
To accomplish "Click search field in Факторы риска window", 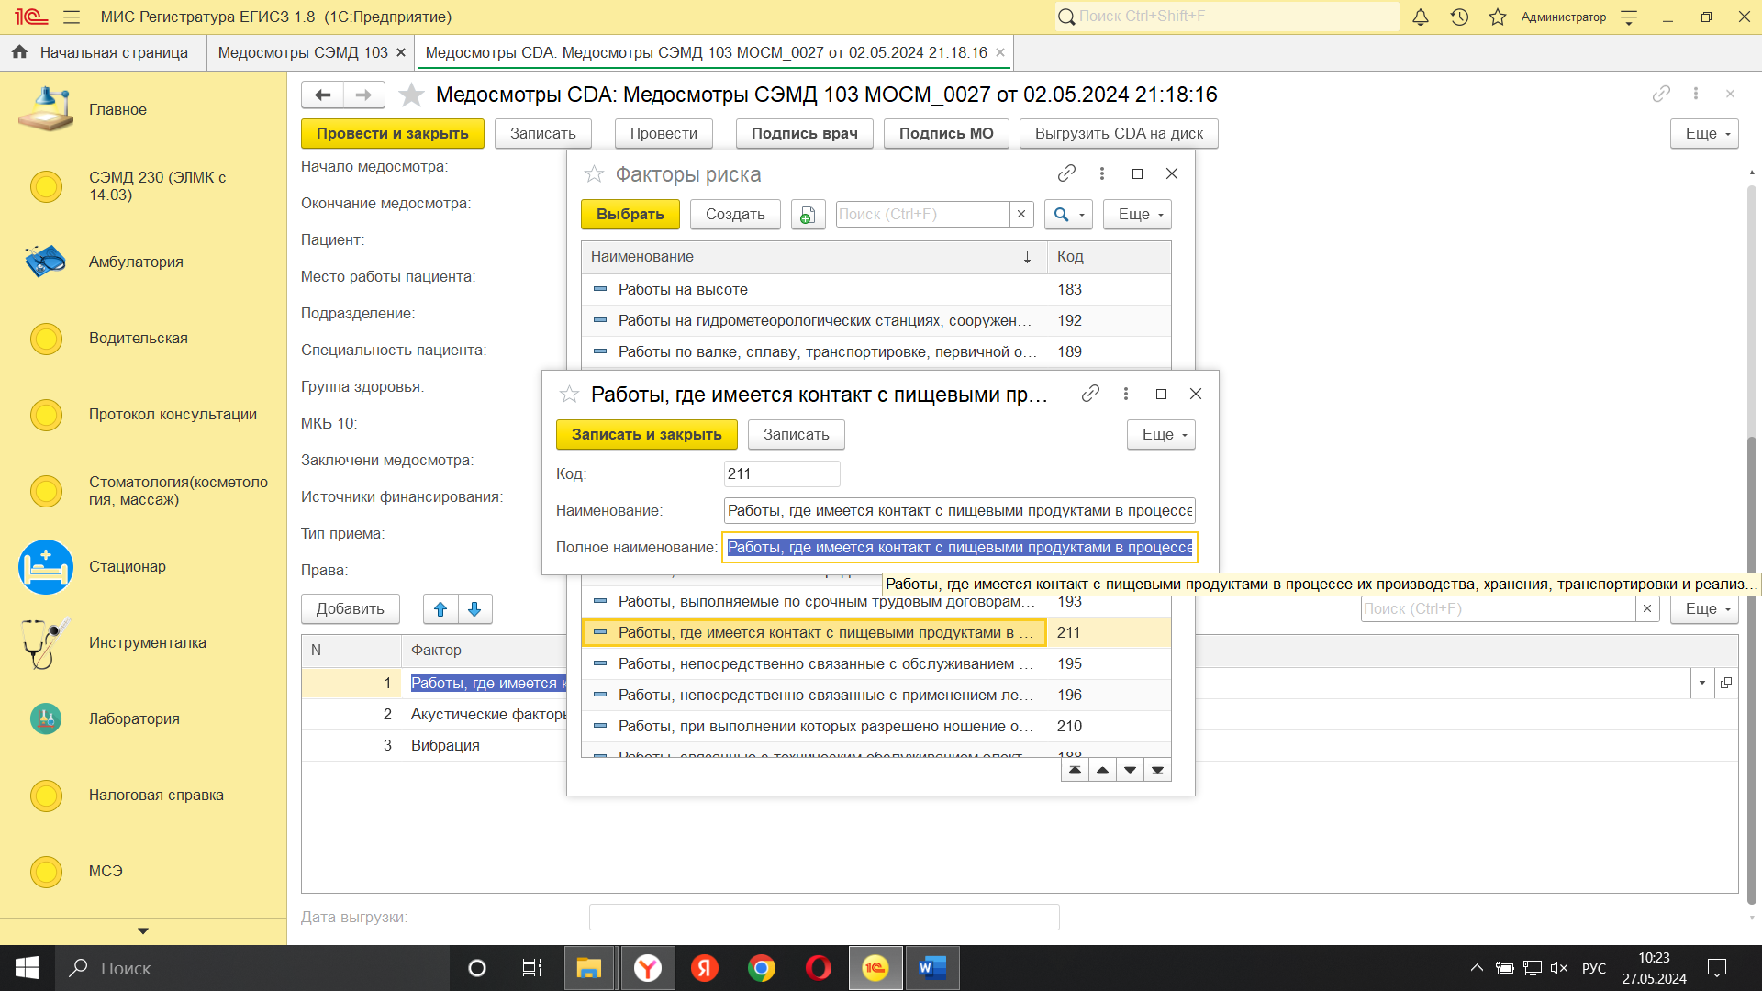I will point(922,215).
